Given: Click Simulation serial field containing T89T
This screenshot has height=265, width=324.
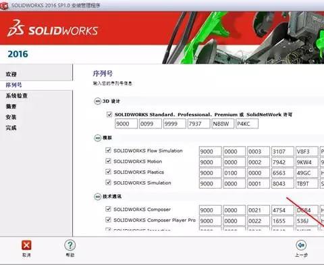Looking at the screenshot, I should coord(307,184).
